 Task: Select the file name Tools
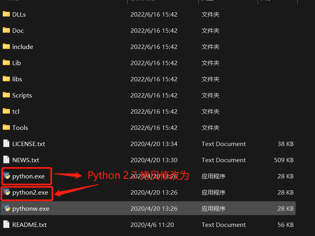(x=20, y=127)
